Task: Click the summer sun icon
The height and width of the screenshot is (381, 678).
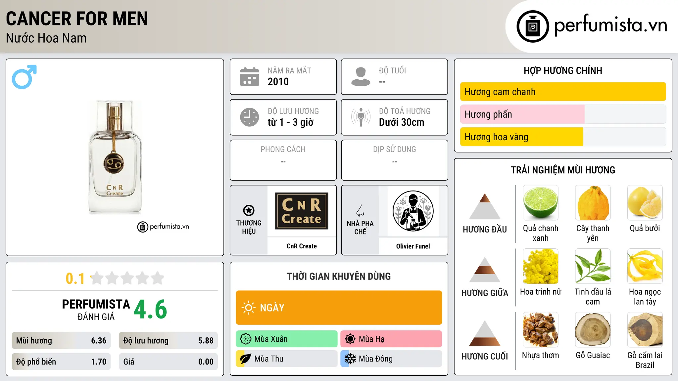Action: (350, 339)
